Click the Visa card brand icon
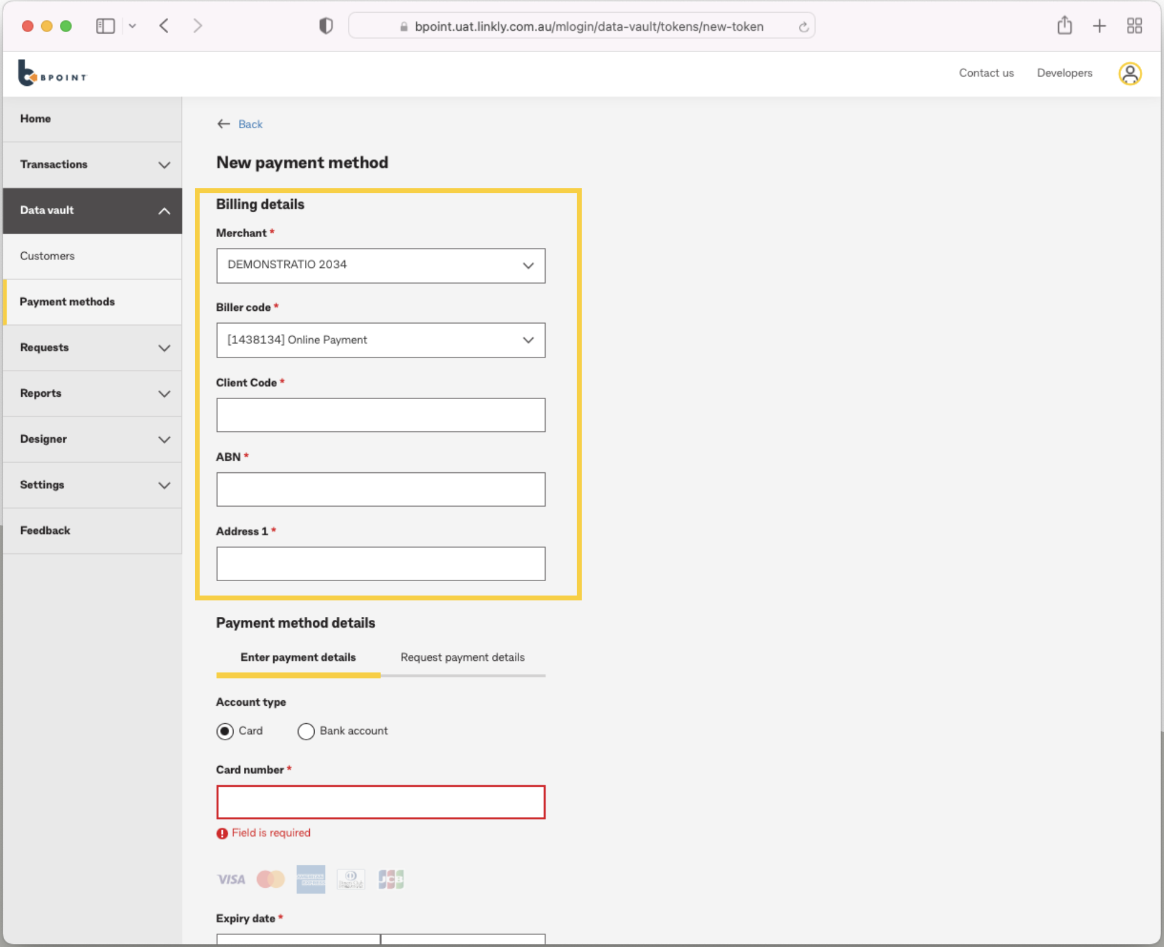1164x947 pixels. point(231,879)
